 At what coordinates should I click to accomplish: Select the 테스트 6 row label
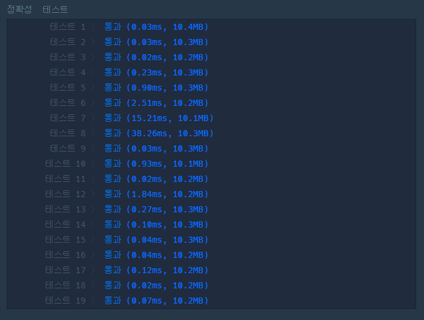click(68, 103)
